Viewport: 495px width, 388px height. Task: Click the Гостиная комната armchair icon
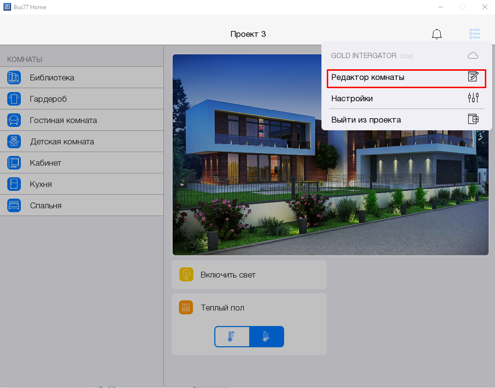(14, 120)
